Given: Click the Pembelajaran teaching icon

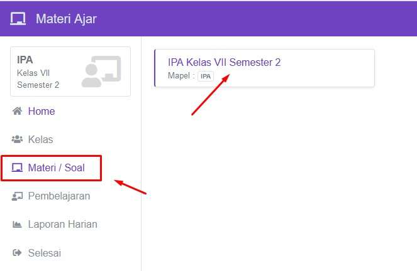Looking at the screenshot, I should [x=18, y=196].
